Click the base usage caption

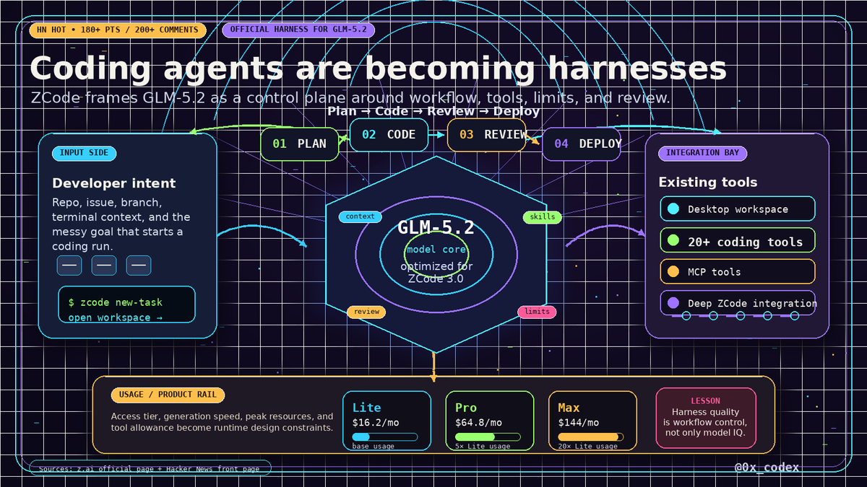pos(374,447)
